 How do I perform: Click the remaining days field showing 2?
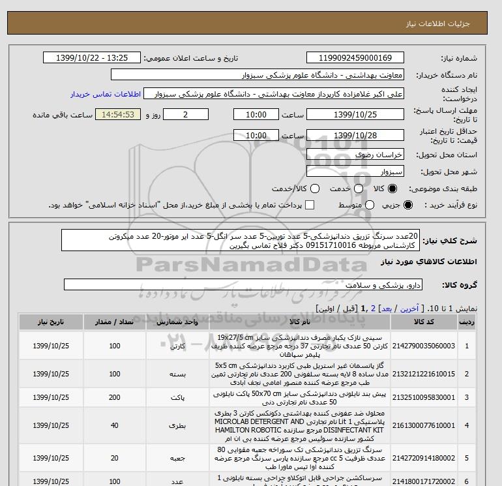click(186, 114)
